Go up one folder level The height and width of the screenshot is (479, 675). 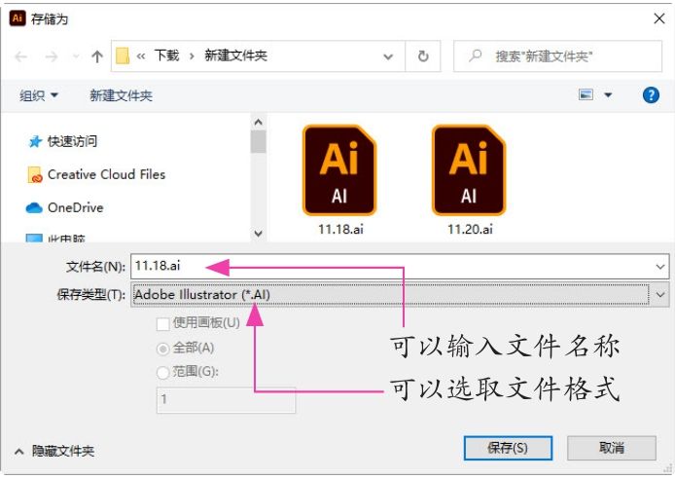[97, 56]
